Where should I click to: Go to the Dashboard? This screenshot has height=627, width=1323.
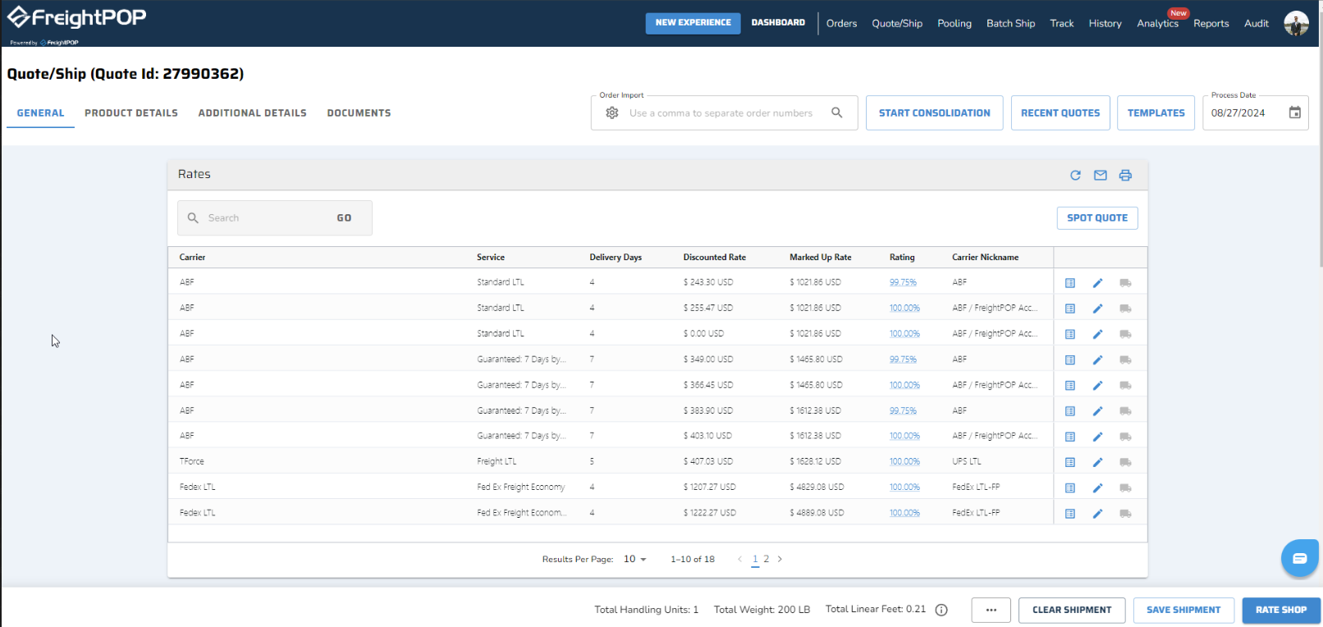pyautogui.click(x=778, y=23)
